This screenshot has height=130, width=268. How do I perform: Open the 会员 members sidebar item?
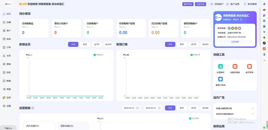7,56
